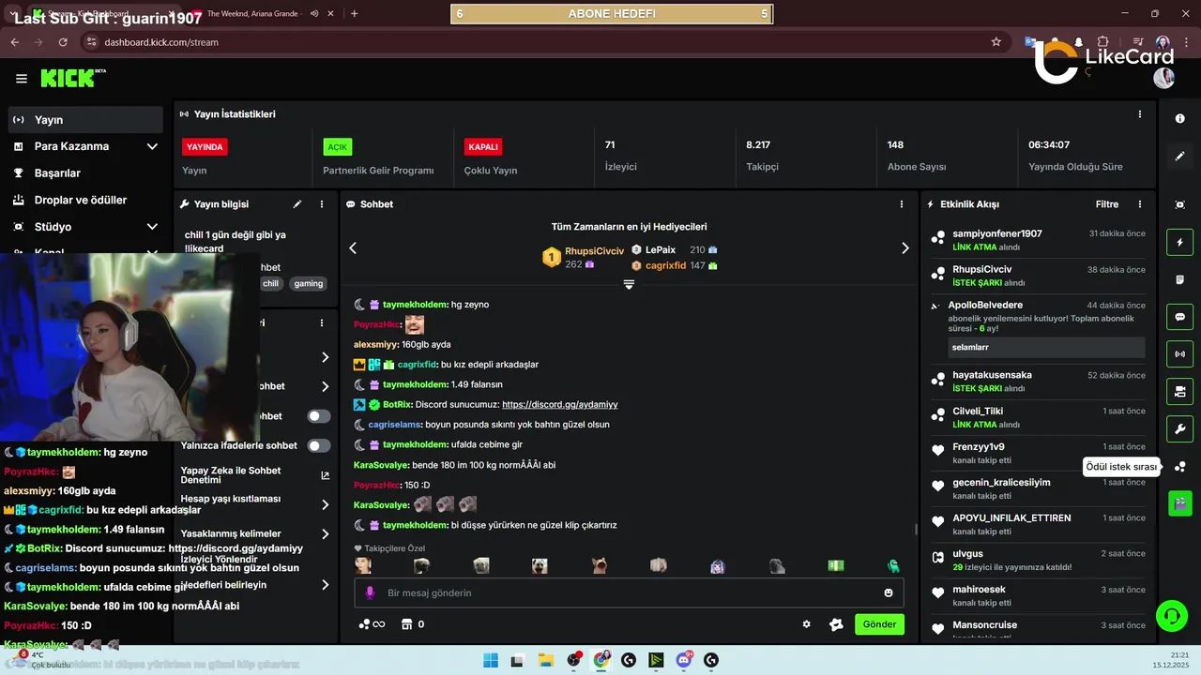
Task: Open Windows Start button on taskbar
Action: [x=491, y=660]
